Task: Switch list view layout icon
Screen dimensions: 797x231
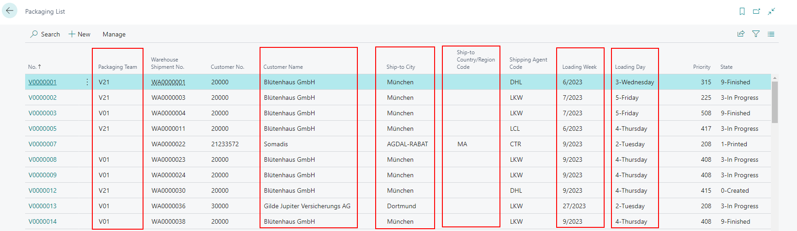Action: (771, 34)
